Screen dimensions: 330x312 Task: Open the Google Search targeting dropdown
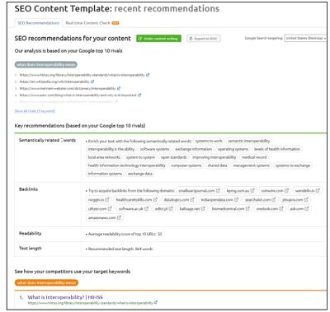tap(305, 38)
